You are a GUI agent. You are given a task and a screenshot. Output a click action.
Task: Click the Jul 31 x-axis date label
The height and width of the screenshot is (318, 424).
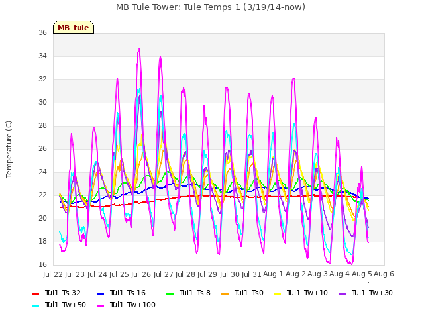251,274
